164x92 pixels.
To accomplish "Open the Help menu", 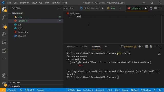I will (x=65, y=3).
